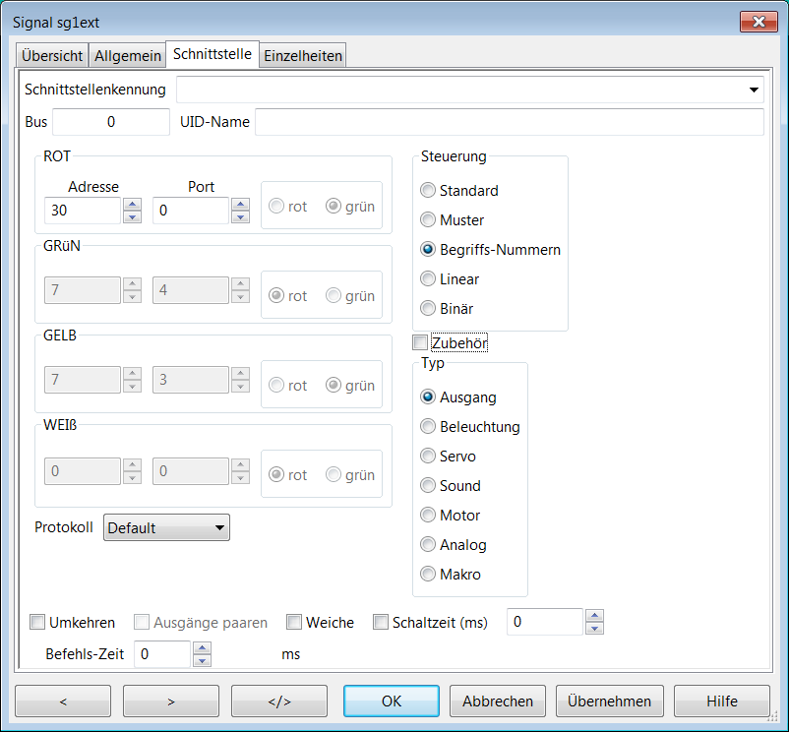Open the Einzelheiten tab

click(x=303, y=56)
